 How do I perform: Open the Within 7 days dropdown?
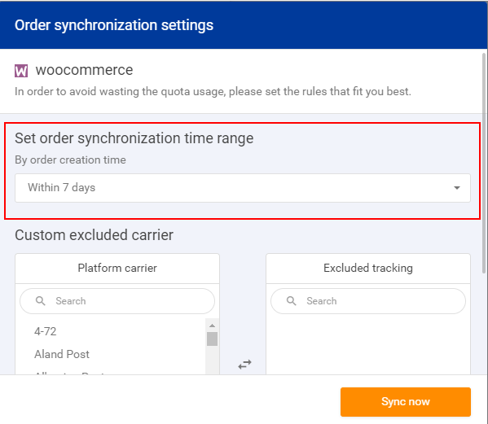(243, 188)
